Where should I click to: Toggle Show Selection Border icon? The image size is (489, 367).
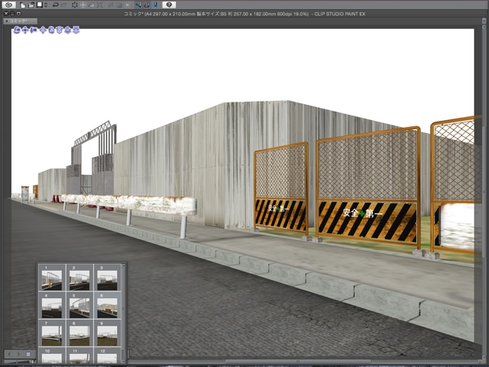pos(128,5)
